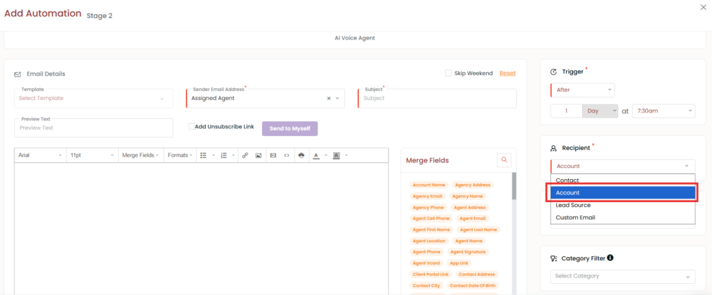Viewport: 712px width, 295px height.
Task: Insert the Client Portal Link merge field
Action: tap(430, 274)
